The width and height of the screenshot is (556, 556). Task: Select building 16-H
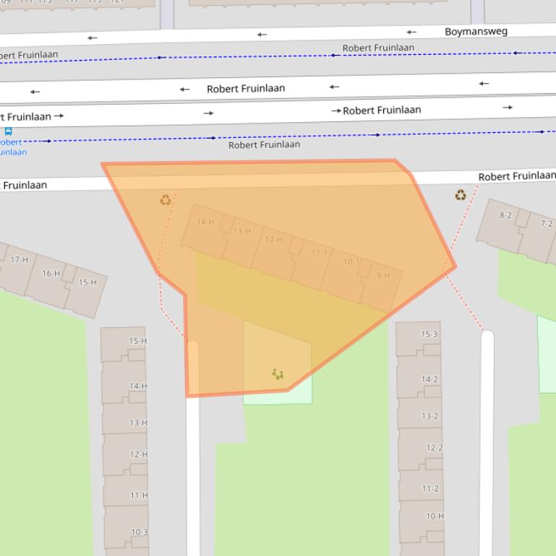(x=50, y=274)
